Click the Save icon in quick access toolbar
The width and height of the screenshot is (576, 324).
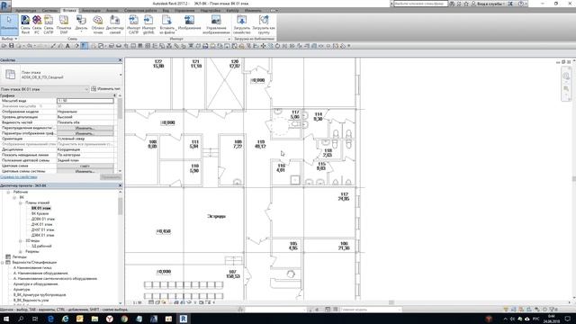(x=12, y=46)
